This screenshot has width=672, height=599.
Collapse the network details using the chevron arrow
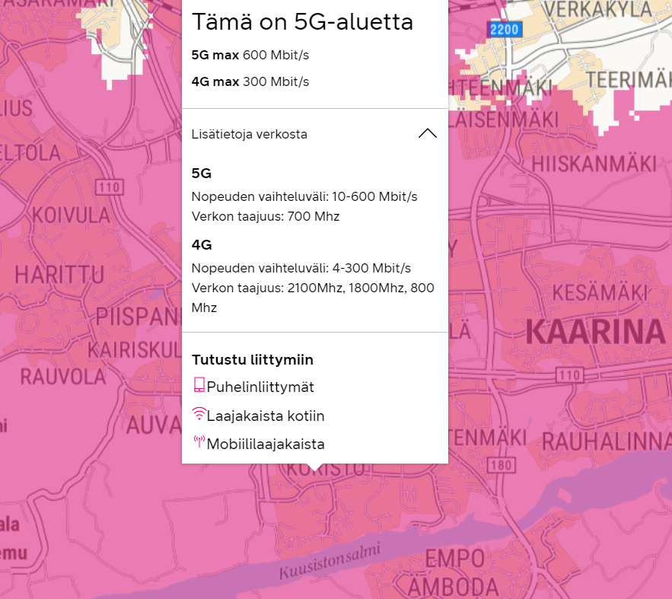(x=428, y=134)
